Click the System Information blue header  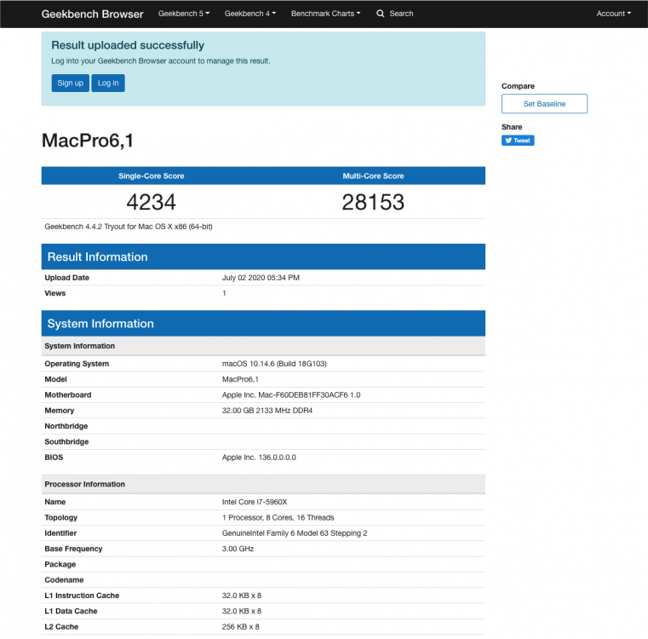click(x=263, y=324)
